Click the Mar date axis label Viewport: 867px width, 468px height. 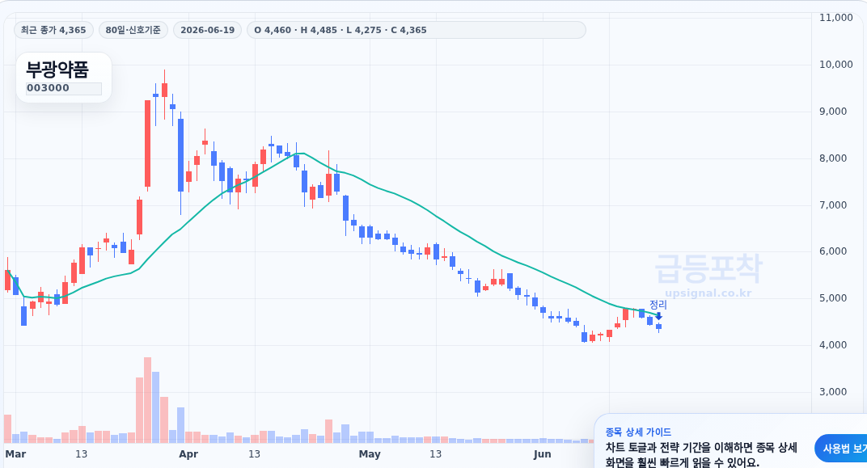(15, 454)
